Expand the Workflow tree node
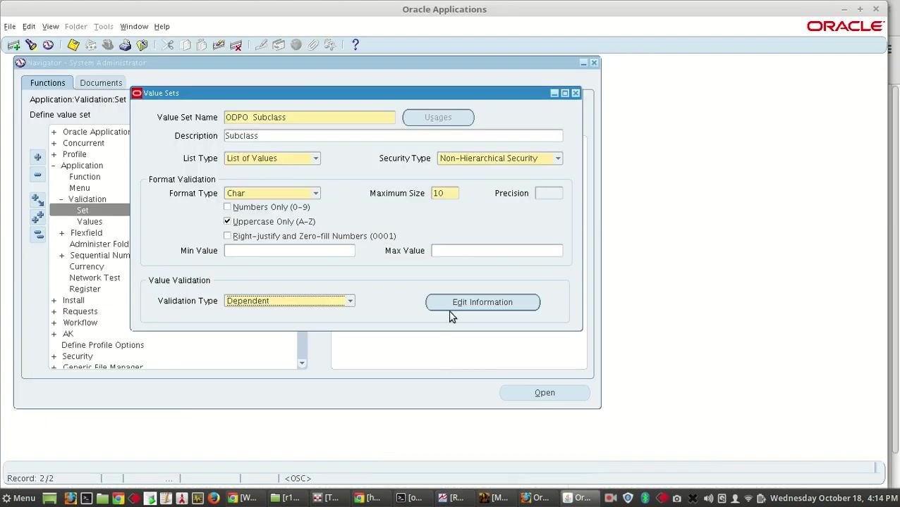Screen dimensions: 900x507 click(x=54, y=323)
